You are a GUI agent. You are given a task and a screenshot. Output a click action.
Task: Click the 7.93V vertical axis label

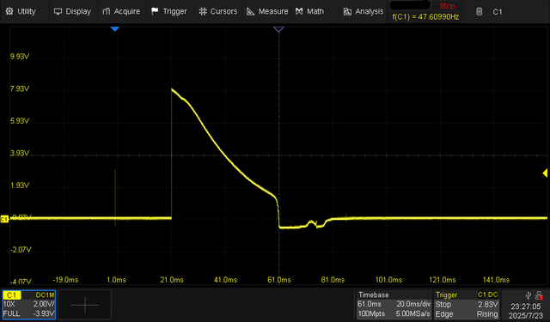tap(20, 88)
